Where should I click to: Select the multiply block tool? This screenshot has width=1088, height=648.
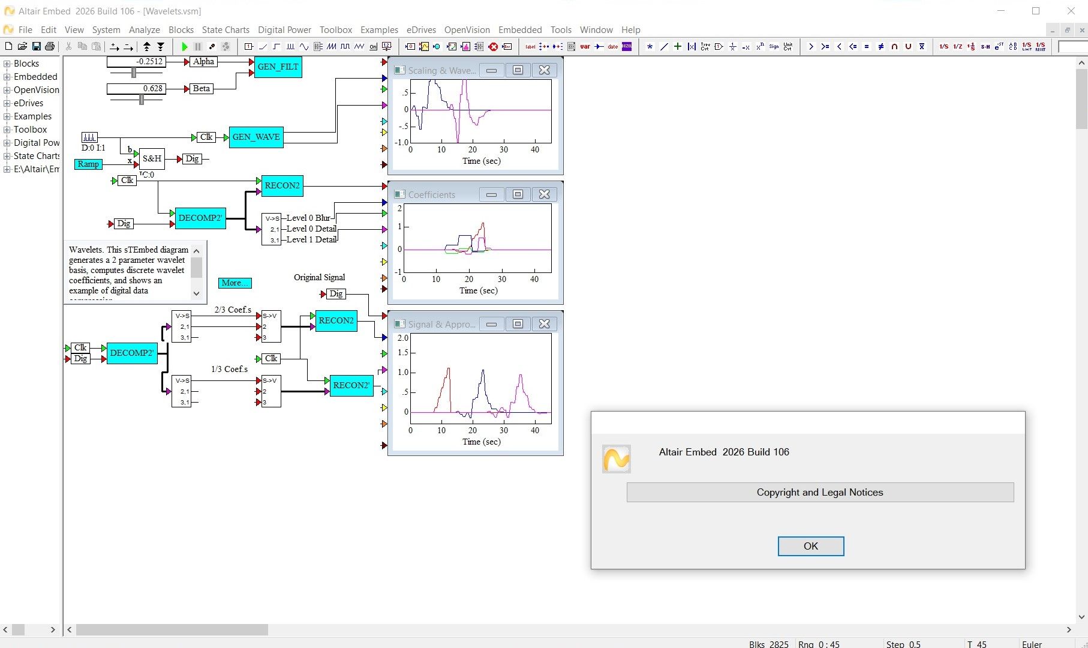[x=650, y=46]
